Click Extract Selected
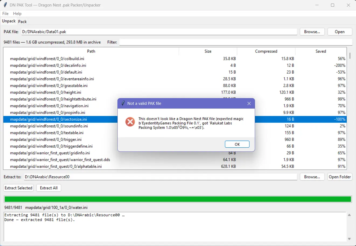 point(19,188)
